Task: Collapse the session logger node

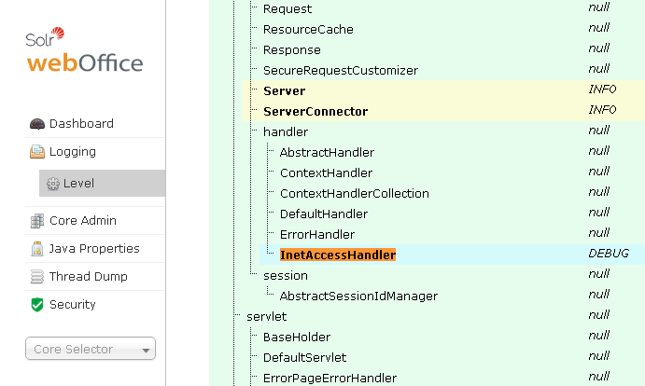Action: pyautogui.click(x=286, y=276)
